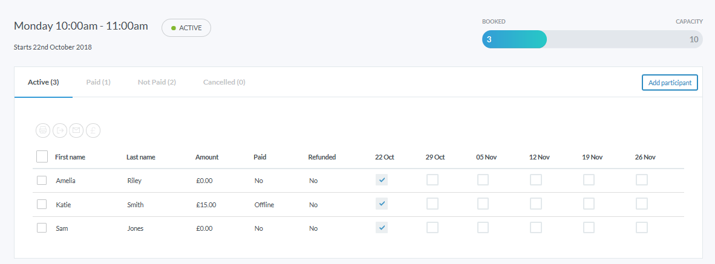The height and width of the screenshot is (264, 715).
Task: Mark Katie as attended on 29 Oct
Action: (433, 204)
